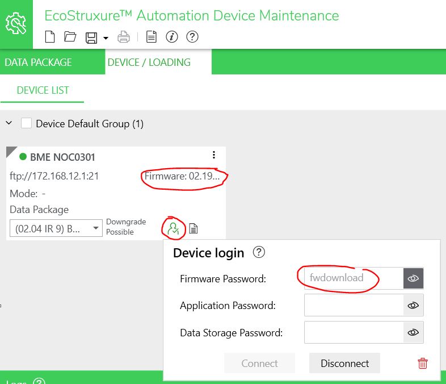Open the device log document icon on card
The image size is (446, 384).
tap(193, 228)
